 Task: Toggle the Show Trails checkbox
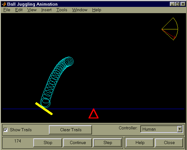pos(6,130)
